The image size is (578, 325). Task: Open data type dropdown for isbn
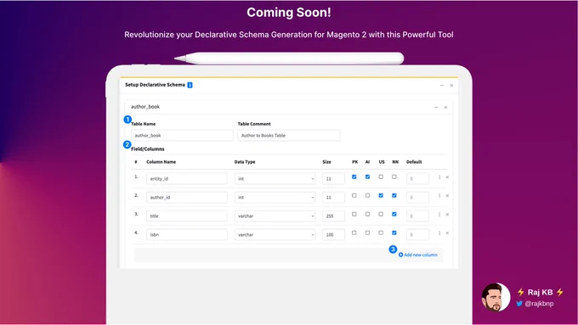pyautogui.click(x=275, y=234)
